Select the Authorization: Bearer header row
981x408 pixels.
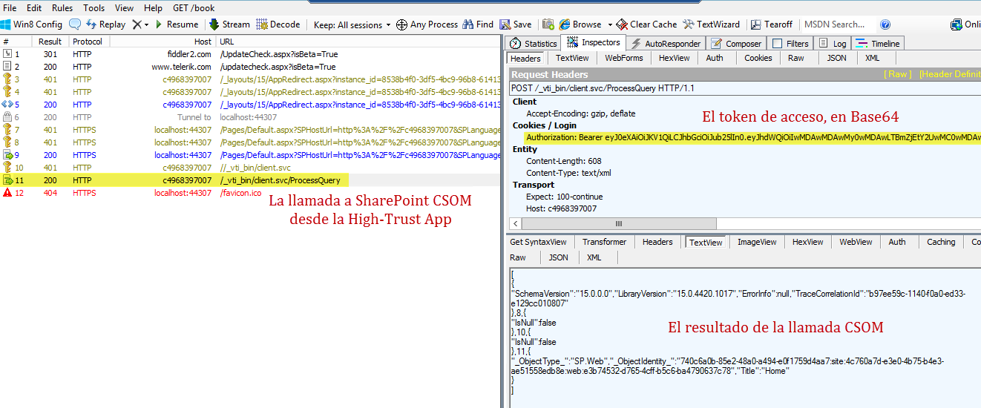[x=753, y=138]
